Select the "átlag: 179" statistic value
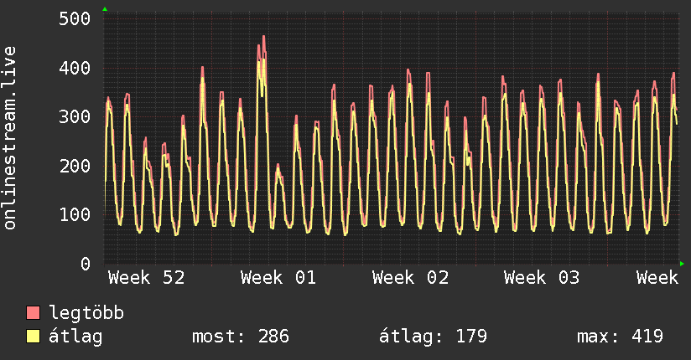 coord(433,337)
